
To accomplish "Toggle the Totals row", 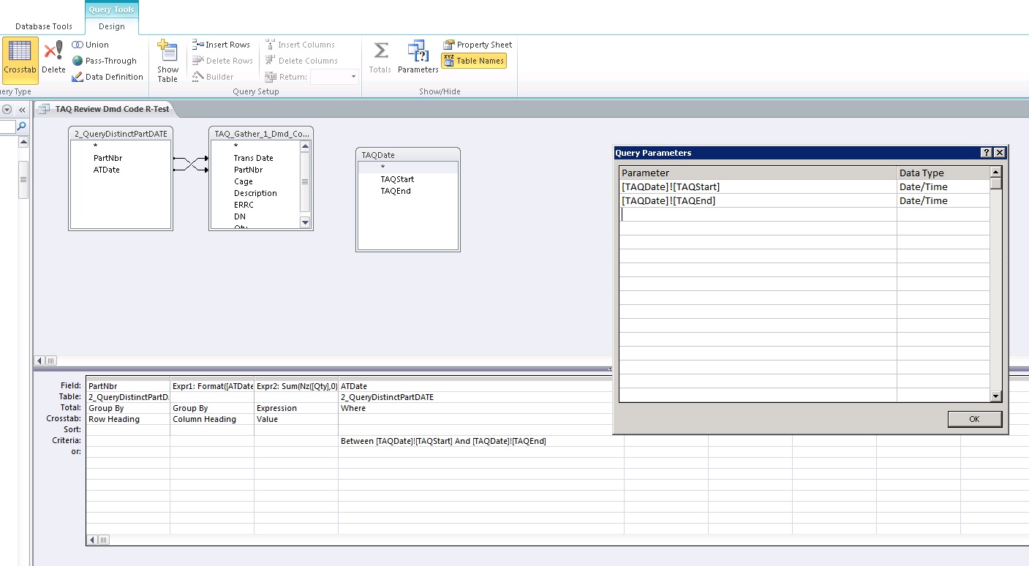I will tap(380, 57).
